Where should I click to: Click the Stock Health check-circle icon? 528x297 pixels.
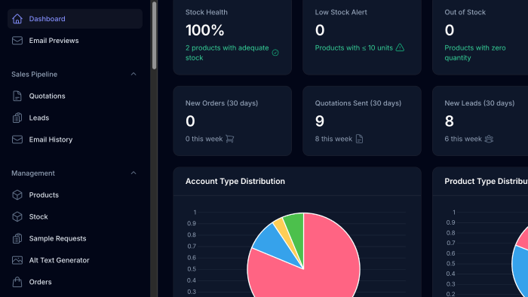275,53
